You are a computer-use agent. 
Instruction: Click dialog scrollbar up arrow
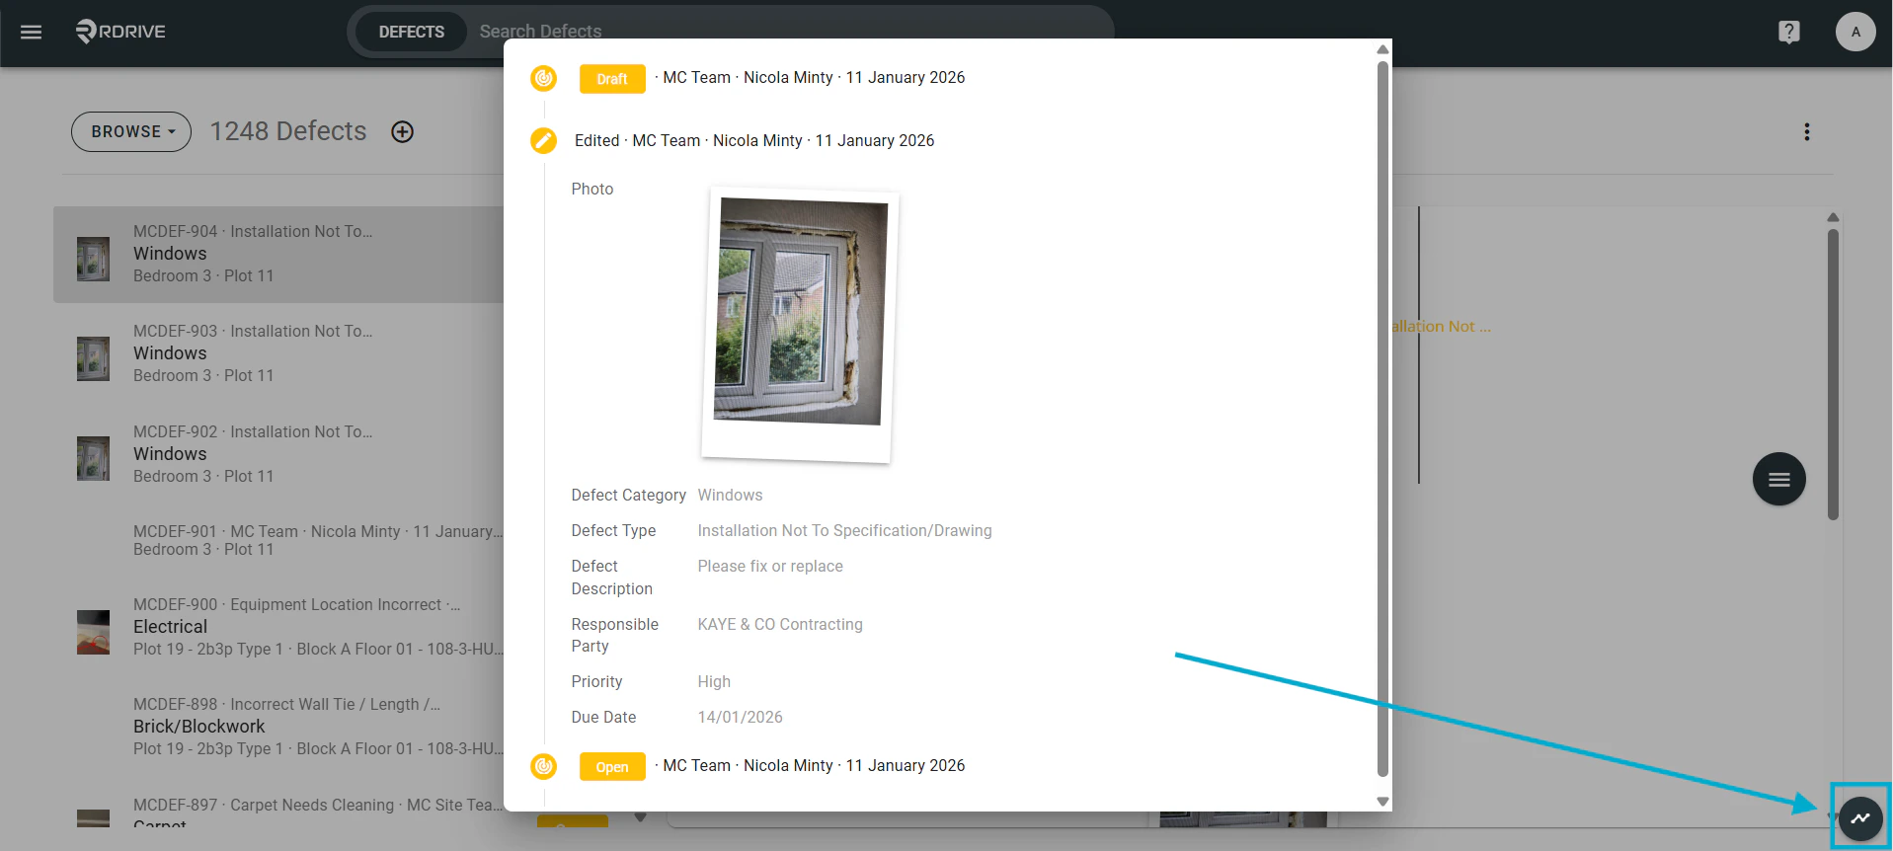(1382, 49)
